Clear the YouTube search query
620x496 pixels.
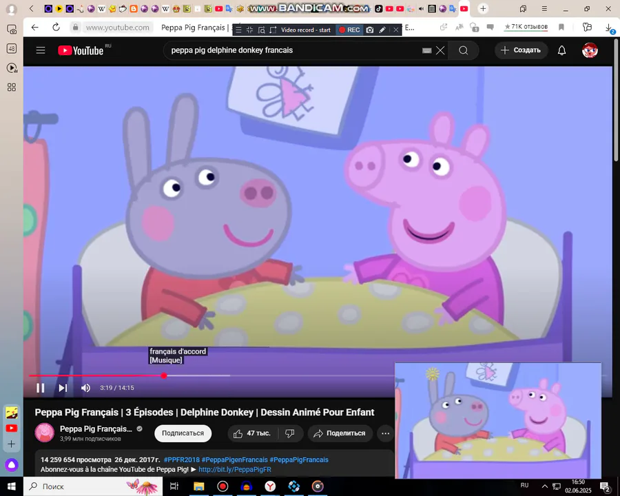pyautogui.click(x=440, y=50)
